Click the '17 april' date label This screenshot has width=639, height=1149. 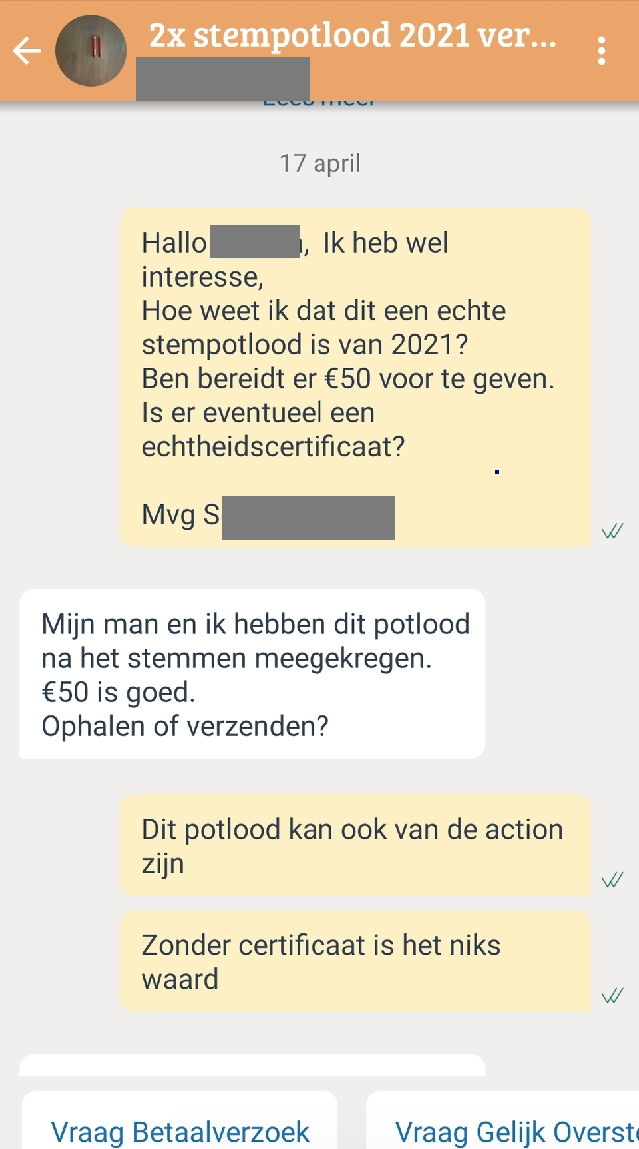tap(319, 163)
